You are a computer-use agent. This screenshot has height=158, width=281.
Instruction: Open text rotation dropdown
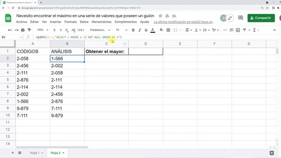click(215, 30)
